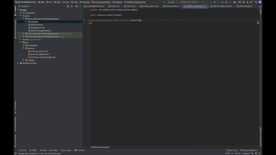Screen dimensions: 276x155
Task: Collapse the res folder
Action: tap(21, 42)
